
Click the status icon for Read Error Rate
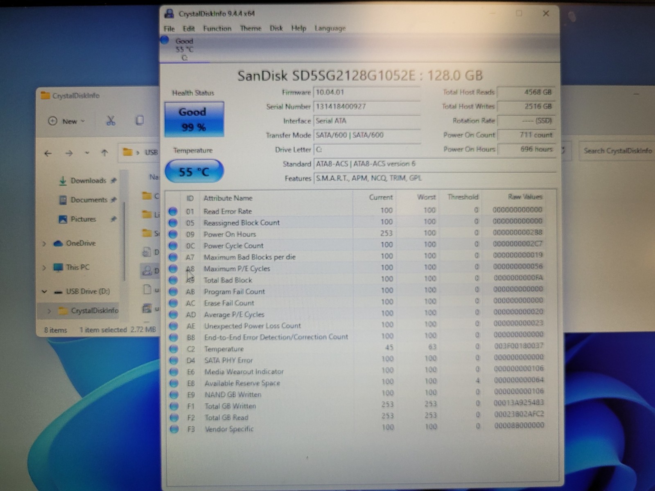[x=173, y=211]
